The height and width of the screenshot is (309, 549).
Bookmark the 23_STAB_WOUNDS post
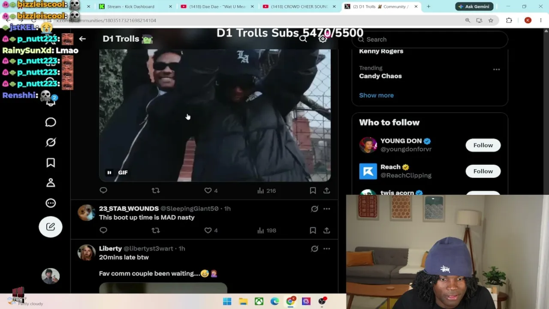(x=313, y=230)
